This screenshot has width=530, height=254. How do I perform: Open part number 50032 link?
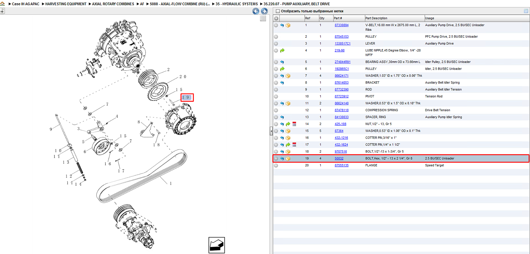[x=339, y=158]
